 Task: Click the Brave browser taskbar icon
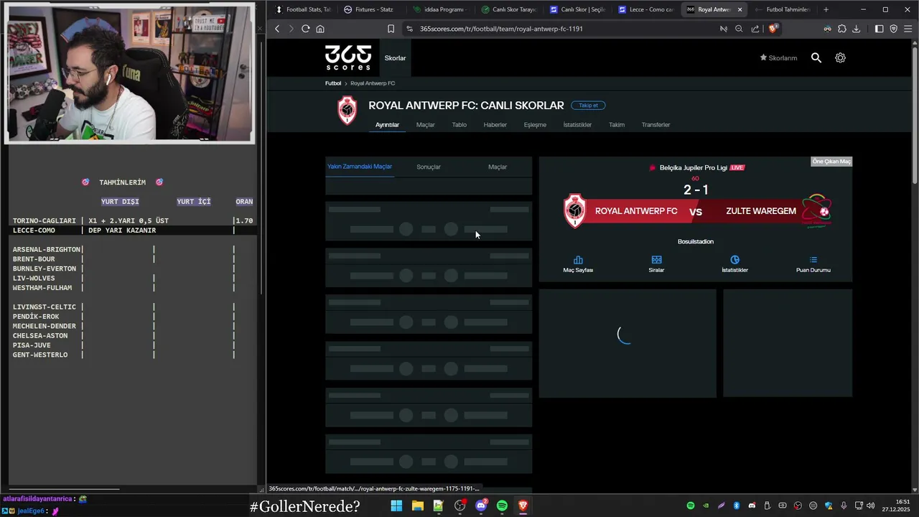[x=523, y=506]
